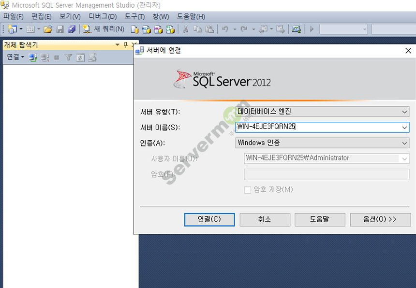
Task: Click the Analysis Services DMX Query icon
Action: [158, 29]
